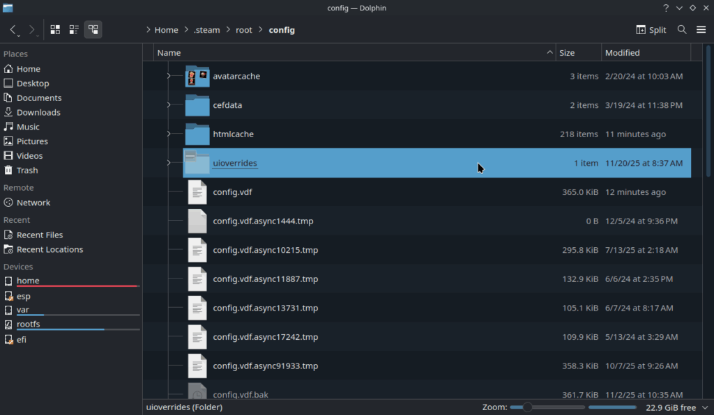The height and width of the screenshot is (415, 714).
Task: Switch to the icons view mode
Action: (x=54, y=29)
